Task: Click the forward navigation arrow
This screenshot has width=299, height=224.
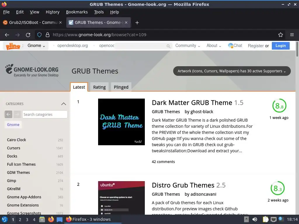Action: click(18, 35)
